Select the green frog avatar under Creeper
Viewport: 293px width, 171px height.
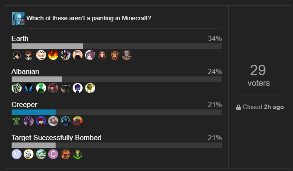click(x=17, y=121)
